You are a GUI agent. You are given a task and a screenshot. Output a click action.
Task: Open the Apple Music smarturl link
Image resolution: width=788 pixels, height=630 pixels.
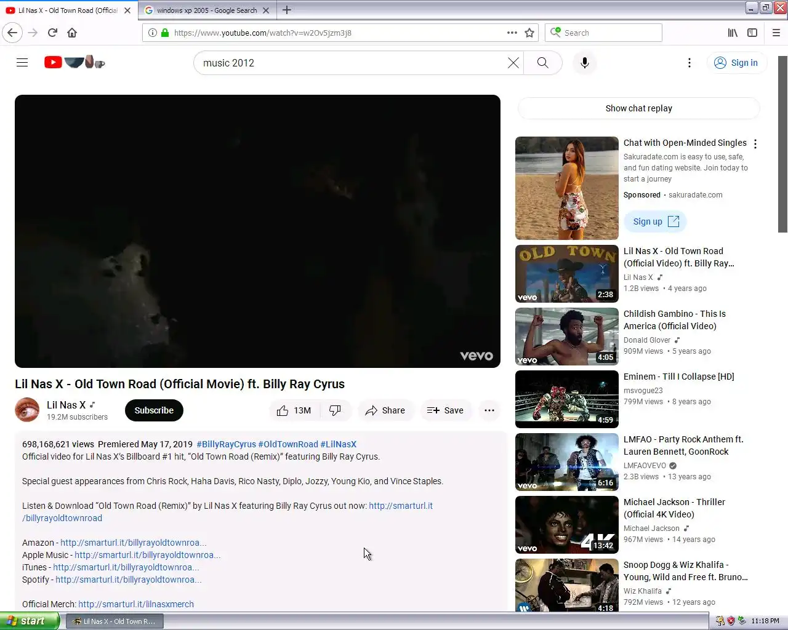(x=148, y=555)
